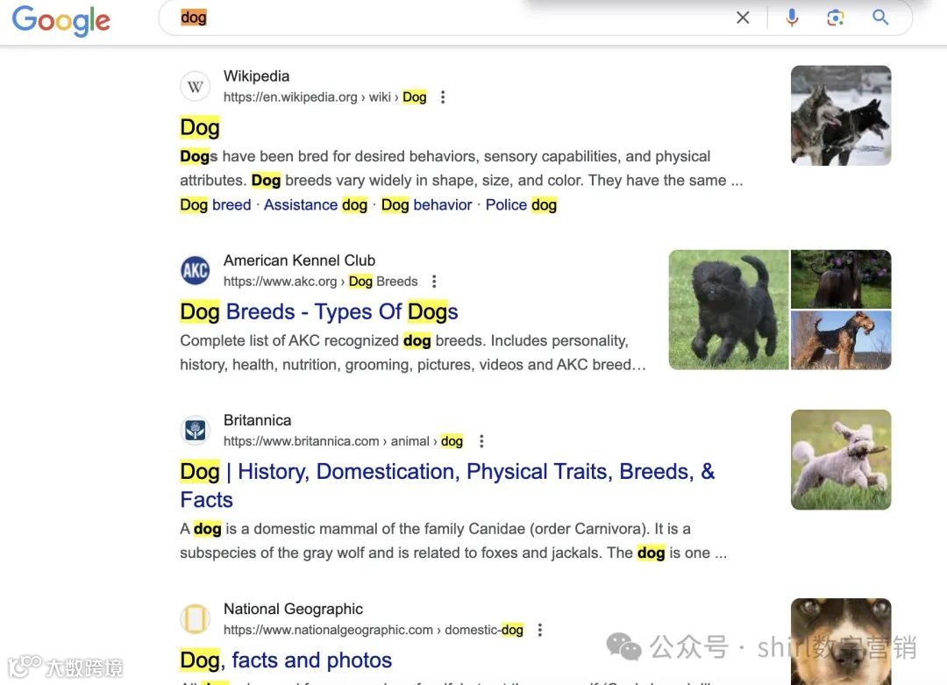This screenshot has height=685, width=947.
Task: Open 'Dog Breeds - Types Of Dogs' link
Action: (x=319, y=311)
